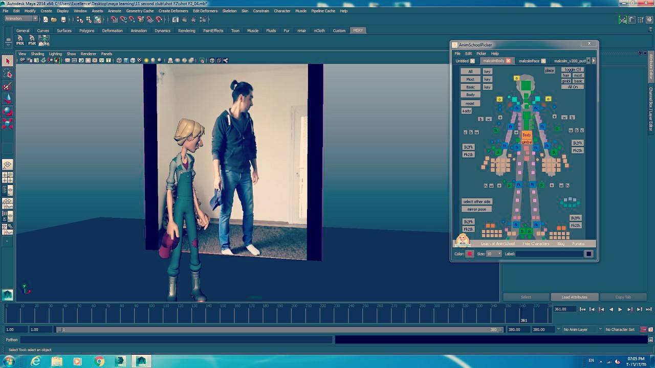
Task: Click the PSR shelf icon
Action: tap(32, 40)
